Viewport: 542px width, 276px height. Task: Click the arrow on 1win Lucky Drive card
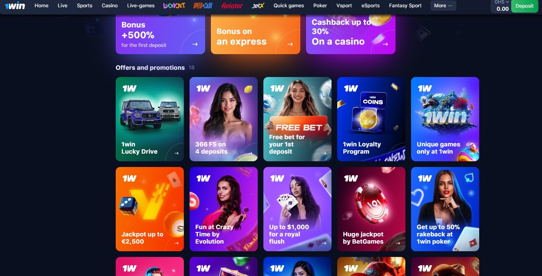pos(176,153)
